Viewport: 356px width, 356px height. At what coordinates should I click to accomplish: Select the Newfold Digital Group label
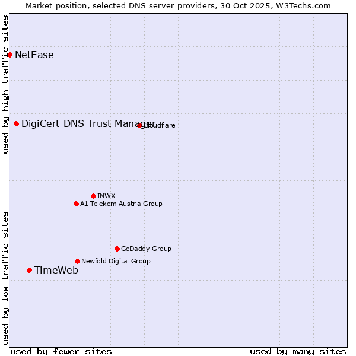tap(116, 262)
